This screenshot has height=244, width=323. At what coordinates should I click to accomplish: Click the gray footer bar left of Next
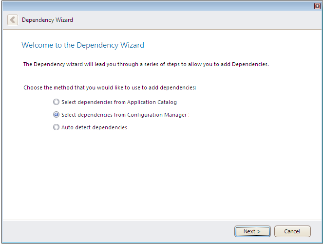[117, 231]
